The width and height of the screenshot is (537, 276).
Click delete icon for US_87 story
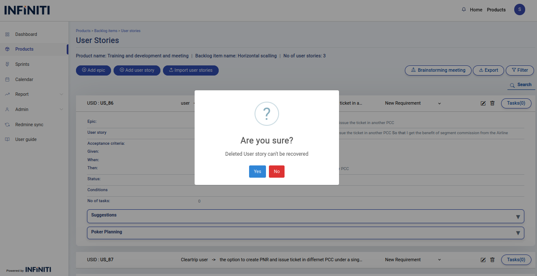[x=492, y=260]
